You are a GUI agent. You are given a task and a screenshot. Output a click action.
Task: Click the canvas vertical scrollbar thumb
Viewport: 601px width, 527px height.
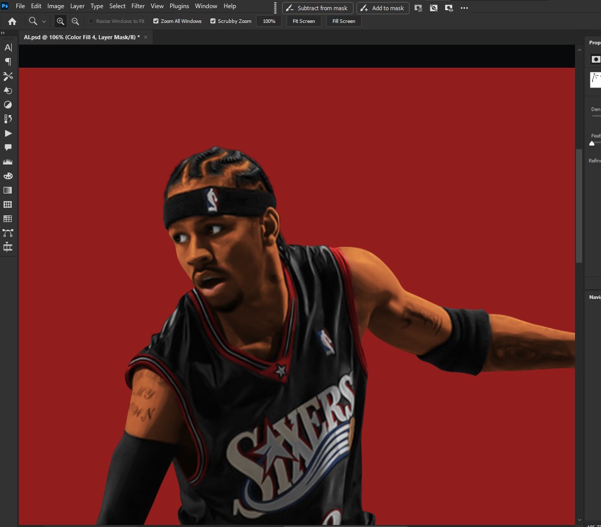click(x=579, y=206)
